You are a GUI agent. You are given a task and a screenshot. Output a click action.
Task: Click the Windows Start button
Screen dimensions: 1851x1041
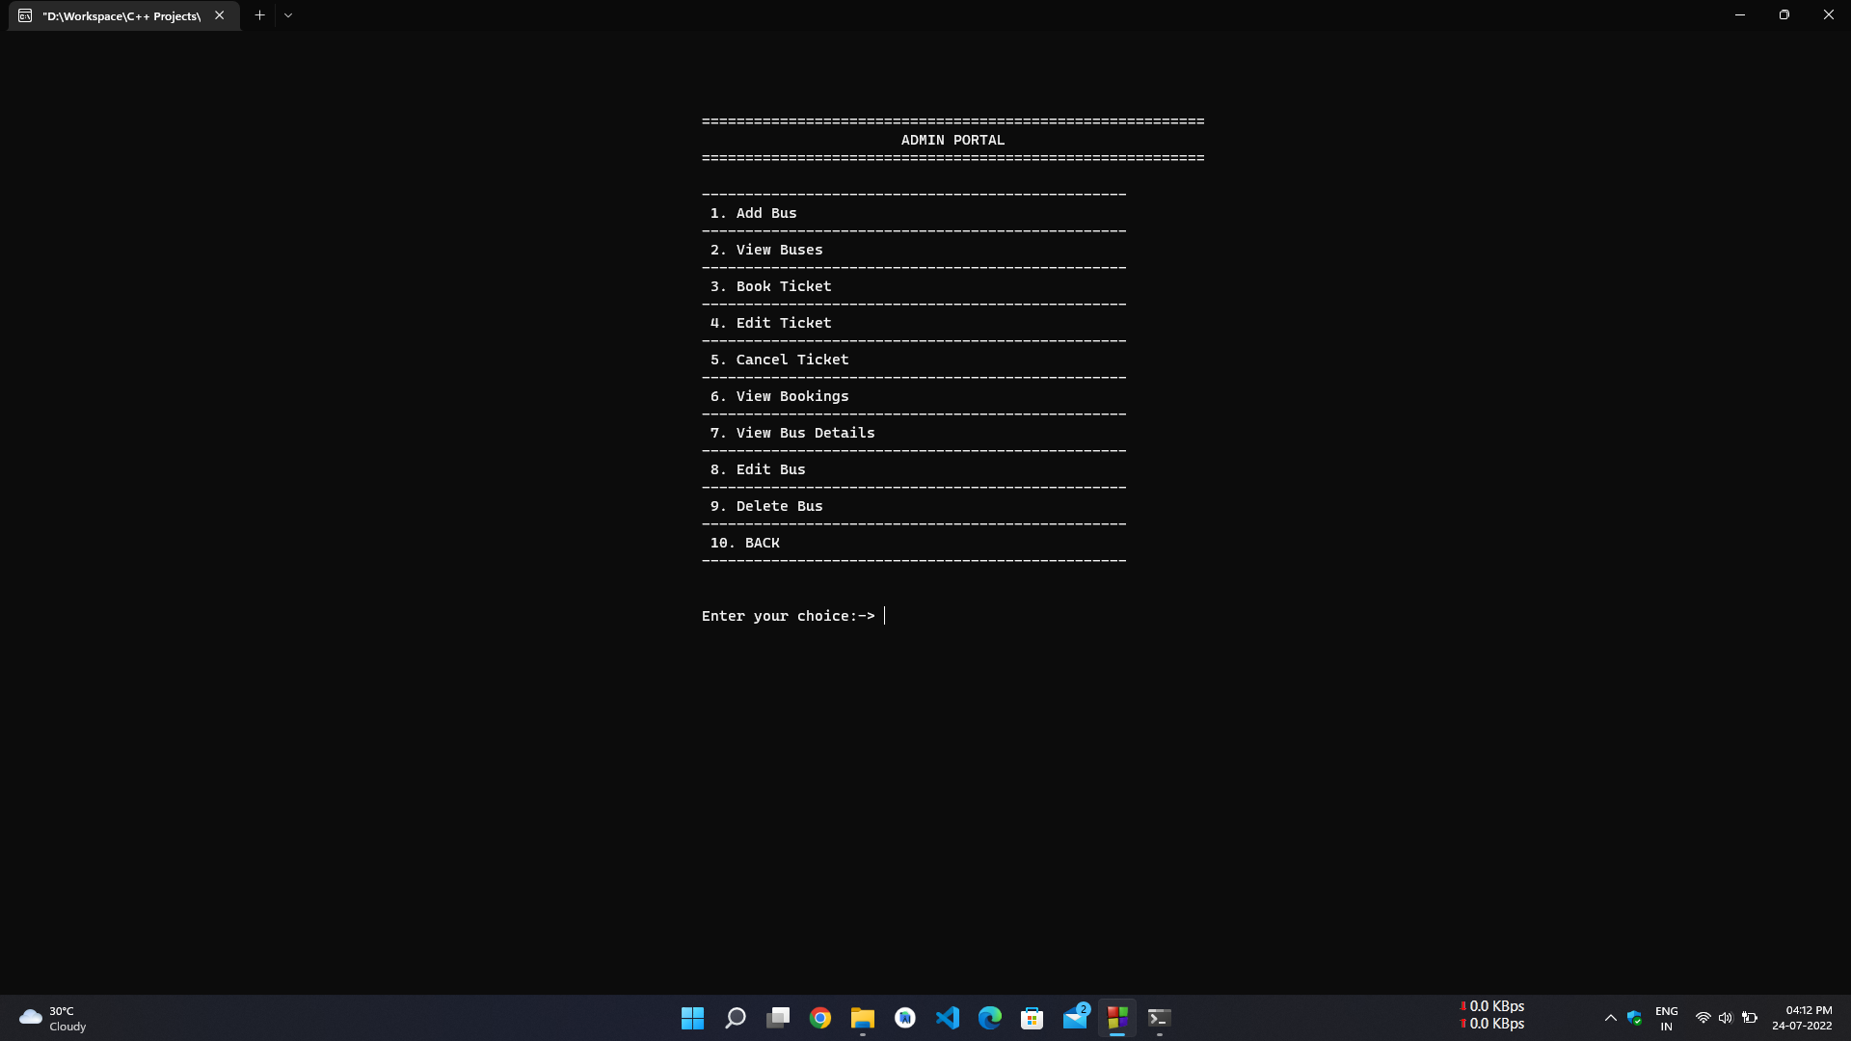[x=692, y=1018]
